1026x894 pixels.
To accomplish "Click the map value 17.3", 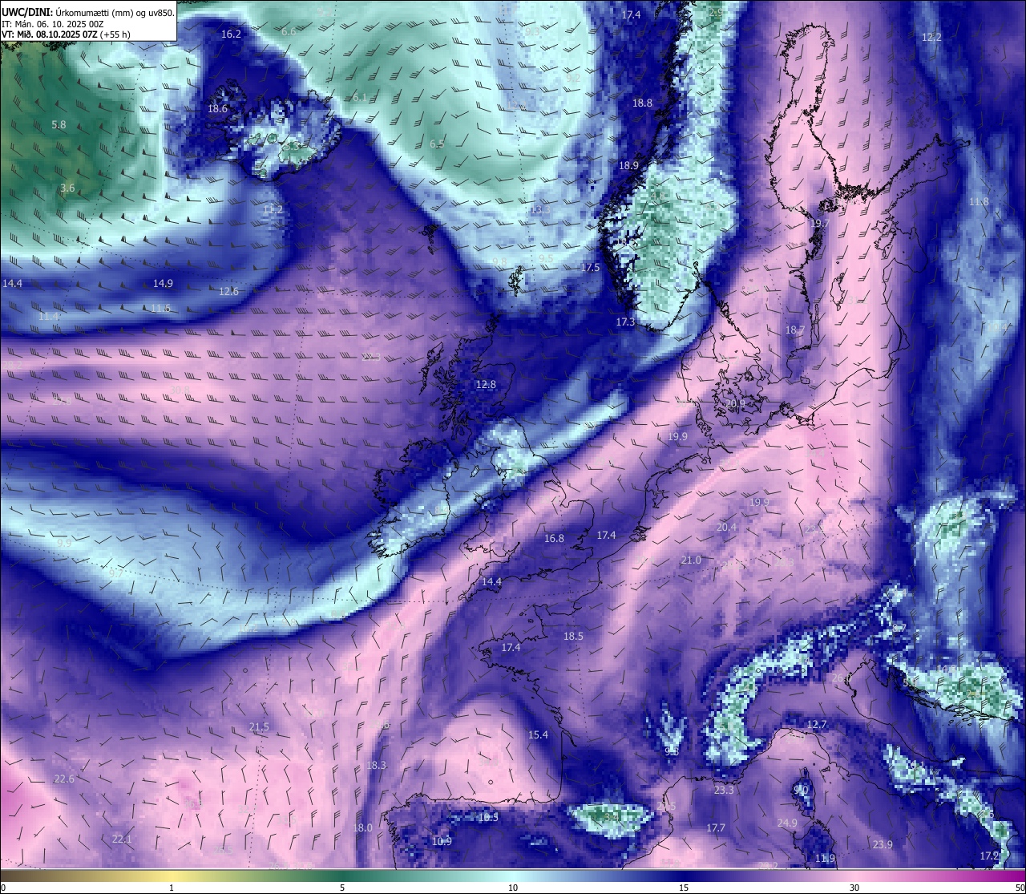I will point(625,322).
